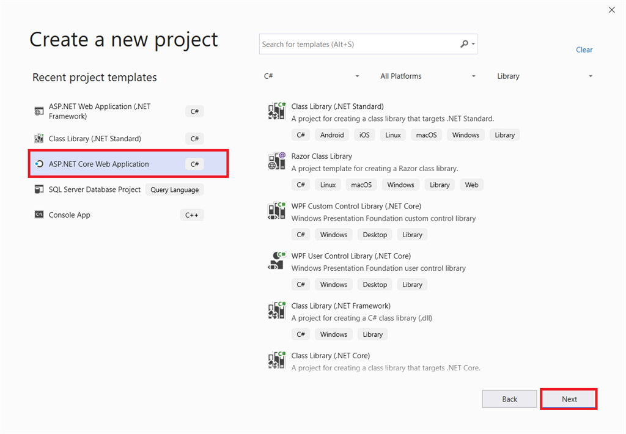Open the All Platforms dropdown
The image size is (626, 434).
[x=428, y=76]
